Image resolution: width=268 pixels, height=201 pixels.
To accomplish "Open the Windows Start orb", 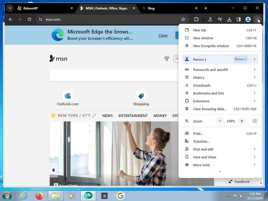I will pyautogui.click(x=7, y=196).
